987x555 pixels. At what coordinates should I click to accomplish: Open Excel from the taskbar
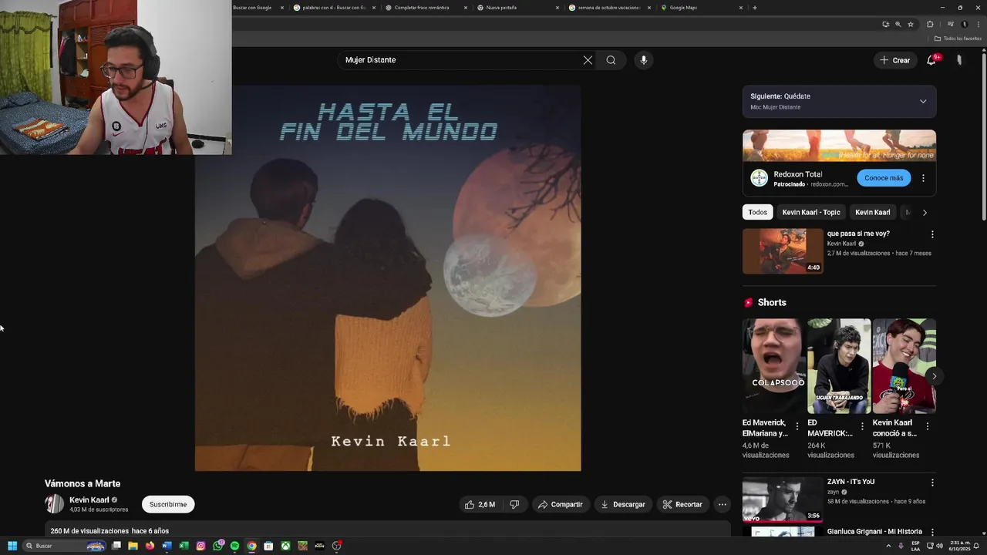pos(184,546)
